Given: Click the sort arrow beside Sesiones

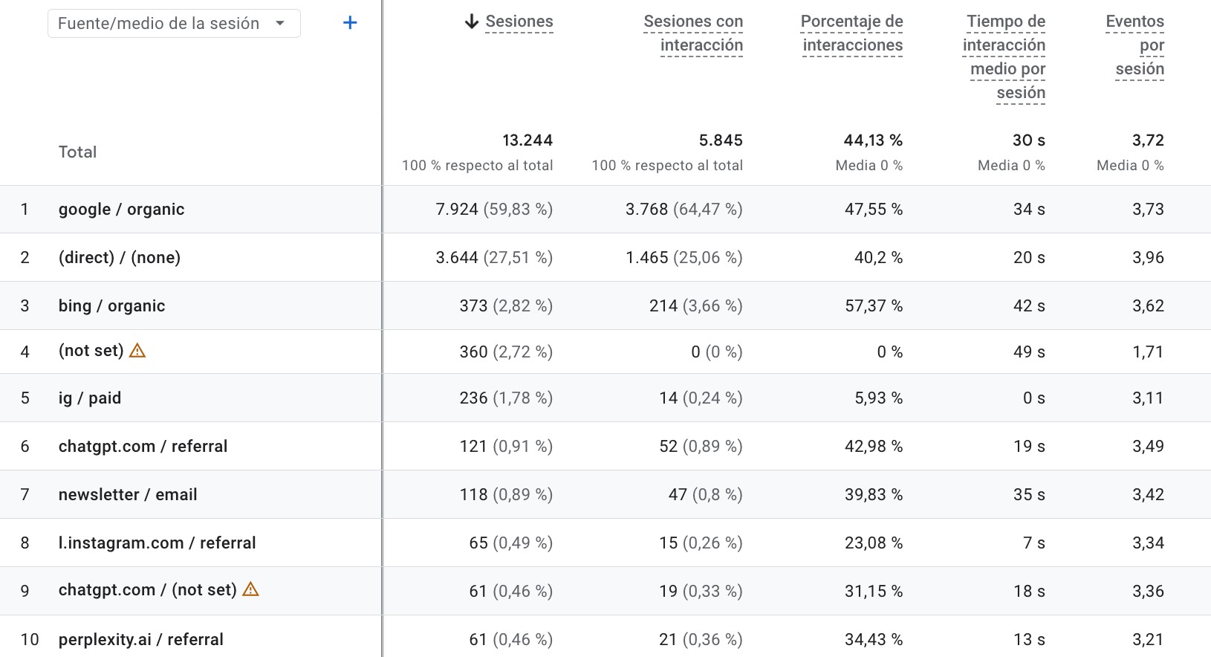Looking at the screenshot, I should [471, 22].
